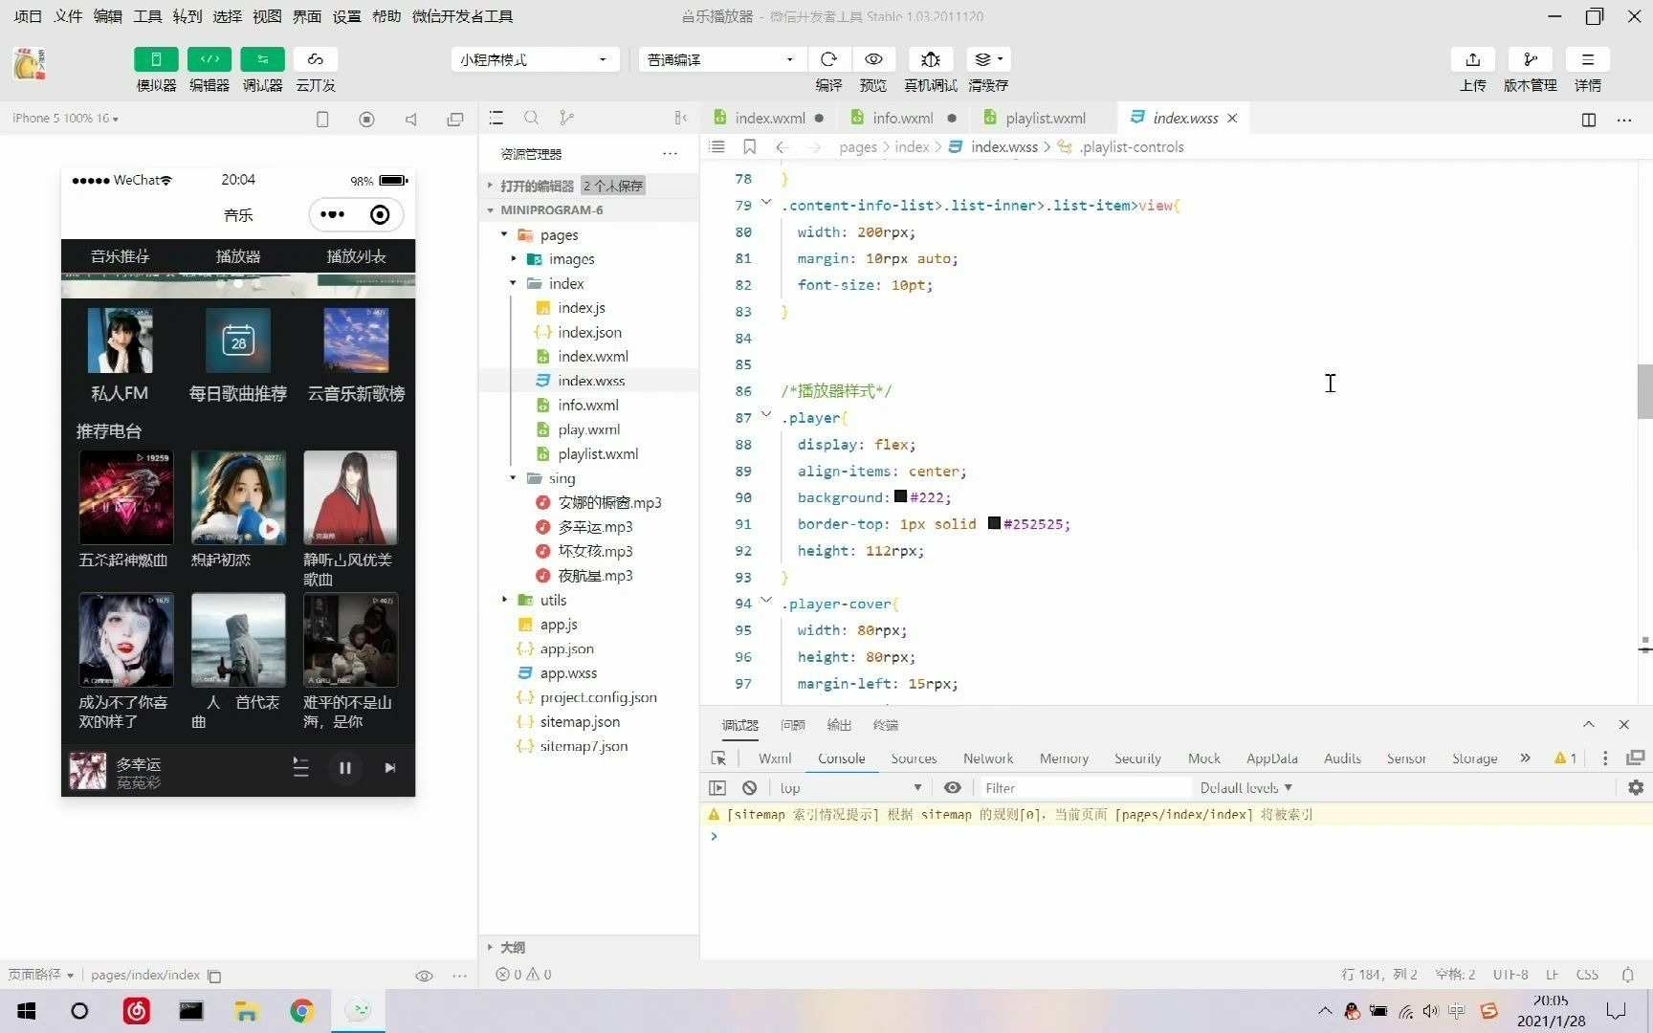Open cloud development icon
This screenshot has width=1653, height=1033.
(316, 59)
